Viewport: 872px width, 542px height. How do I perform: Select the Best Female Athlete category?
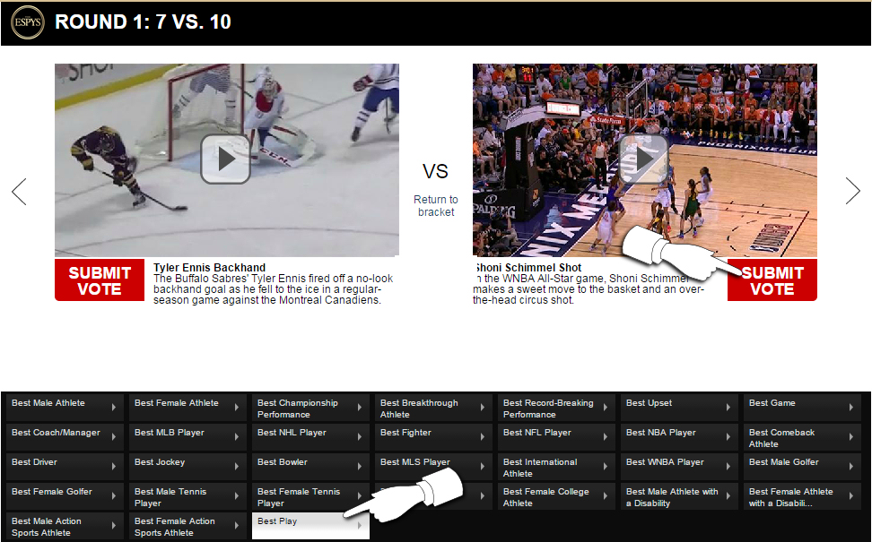pos(187,407)
